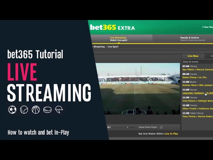Open the Andrew Ware v Billy Jackson bowls event

[197, 85]
